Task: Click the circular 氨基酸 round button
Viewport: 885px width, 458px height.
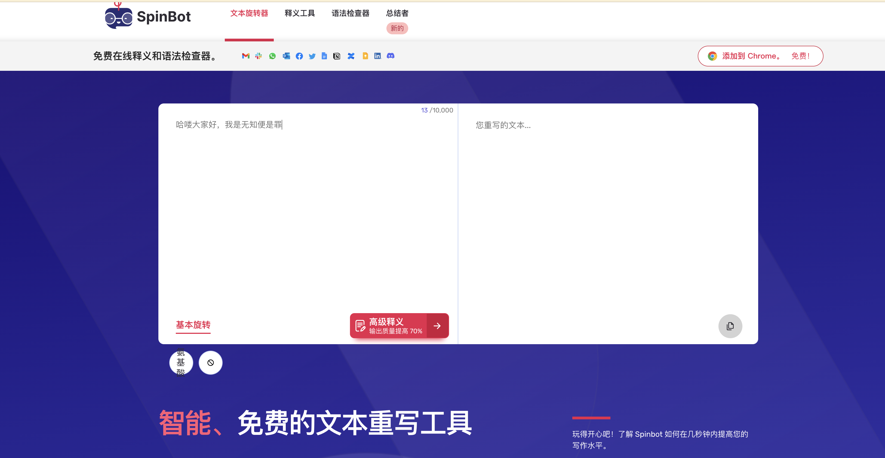Action: (x=181, y=362)
